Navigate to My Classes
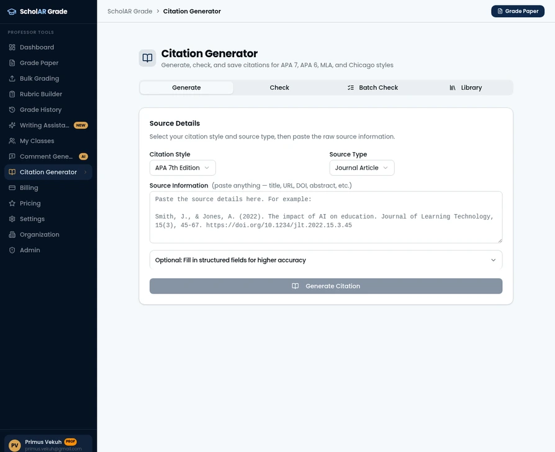Image resolution: width=555 pixels, height=452 pixels. [x=48, y=140]
